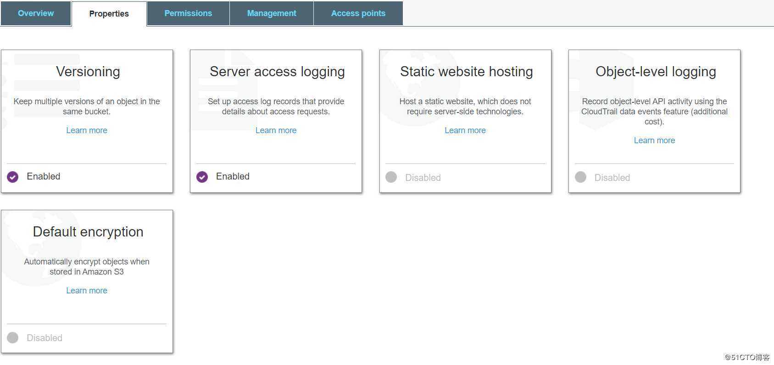
Task: Click 'Record object-level API activity' description
Action: pos(654,112)
